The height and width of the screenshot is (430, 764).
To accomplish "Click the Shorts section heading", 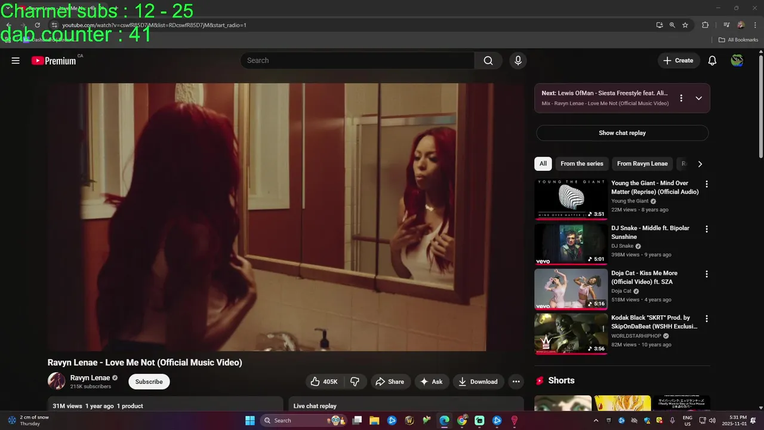I will tap(561, 380).
